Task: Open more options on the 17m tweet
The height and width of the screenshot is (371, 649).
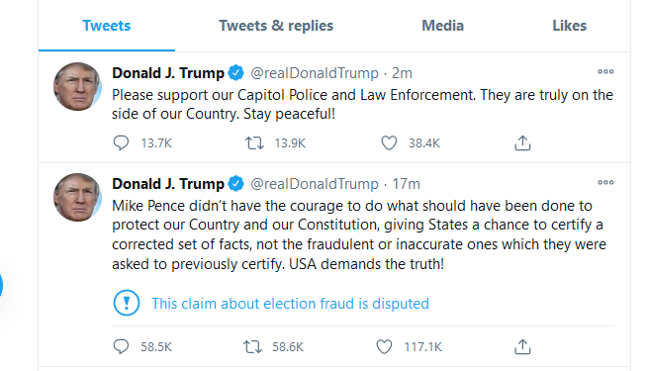Action: [605, 182]
